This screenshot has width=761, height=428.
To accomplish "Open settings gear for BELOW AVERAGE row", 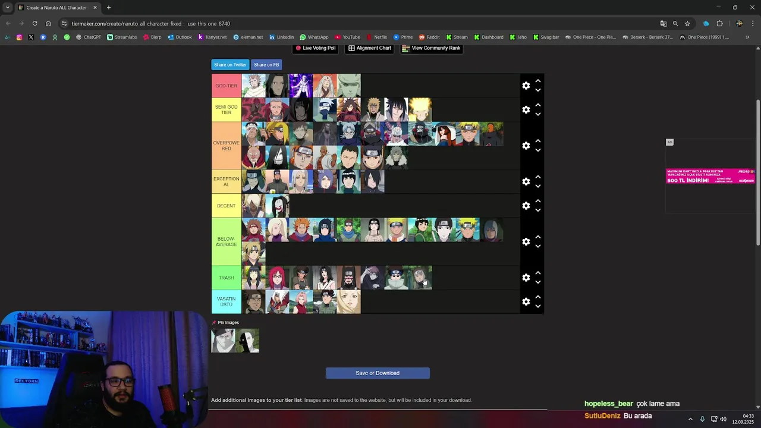I will pyautogui.click(x=526, y=242).
